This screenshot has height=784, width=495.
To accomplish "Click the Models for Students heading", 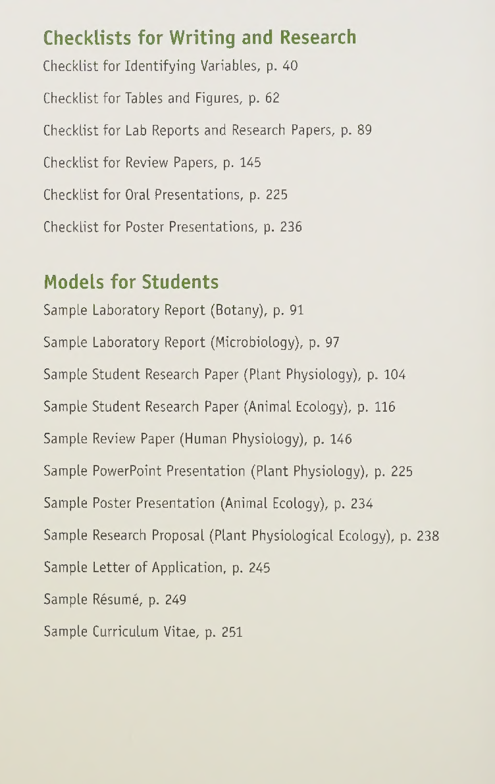I will pos(131,282).
